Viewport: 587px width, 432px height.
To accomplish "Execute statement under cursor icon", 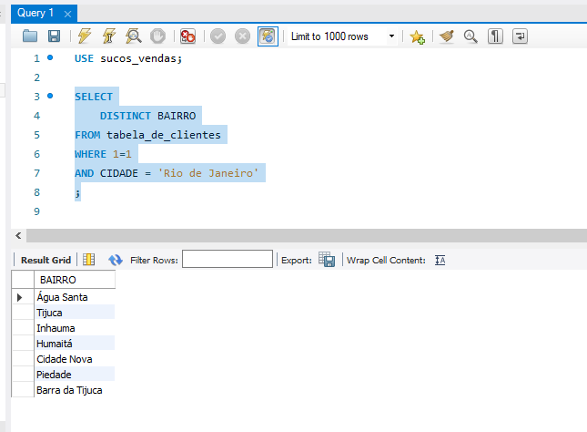I will (x=109, y=36).
